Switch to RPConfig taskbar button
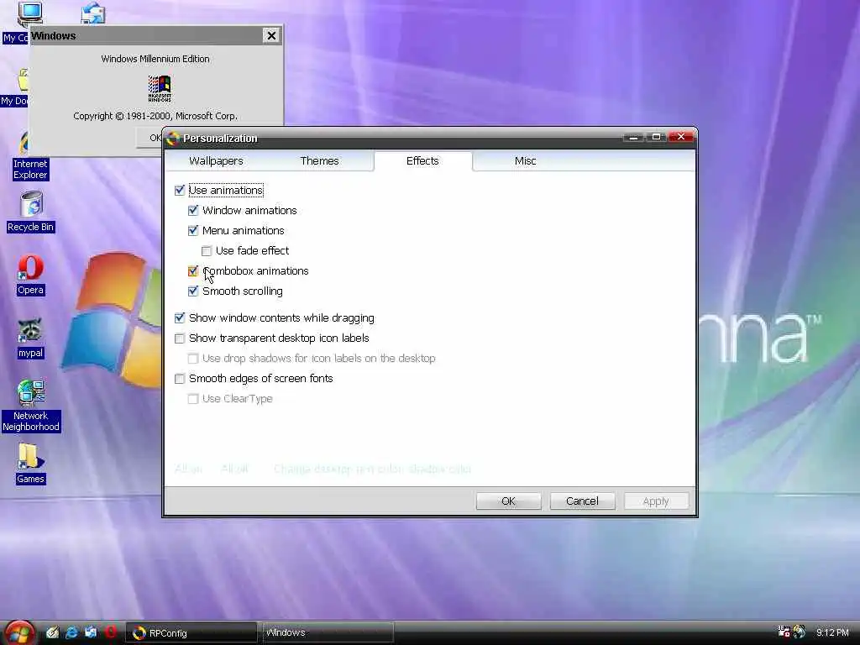 click(x=191, y=633)
